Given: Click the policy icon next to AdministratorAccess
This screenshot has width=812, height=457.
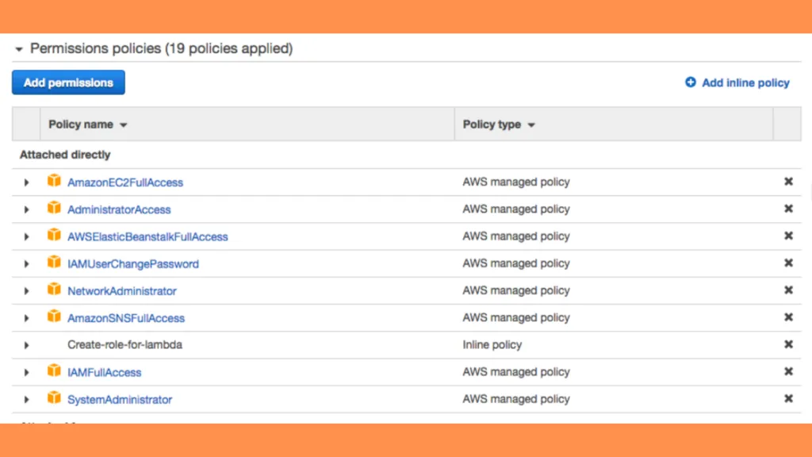Looking at the screenshot, I should (x=54, y=208).
